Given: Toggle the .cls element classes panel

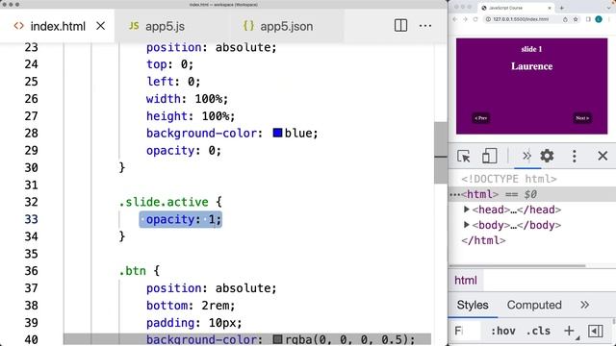Looking at the screenshot, I should tap(538, 331).
